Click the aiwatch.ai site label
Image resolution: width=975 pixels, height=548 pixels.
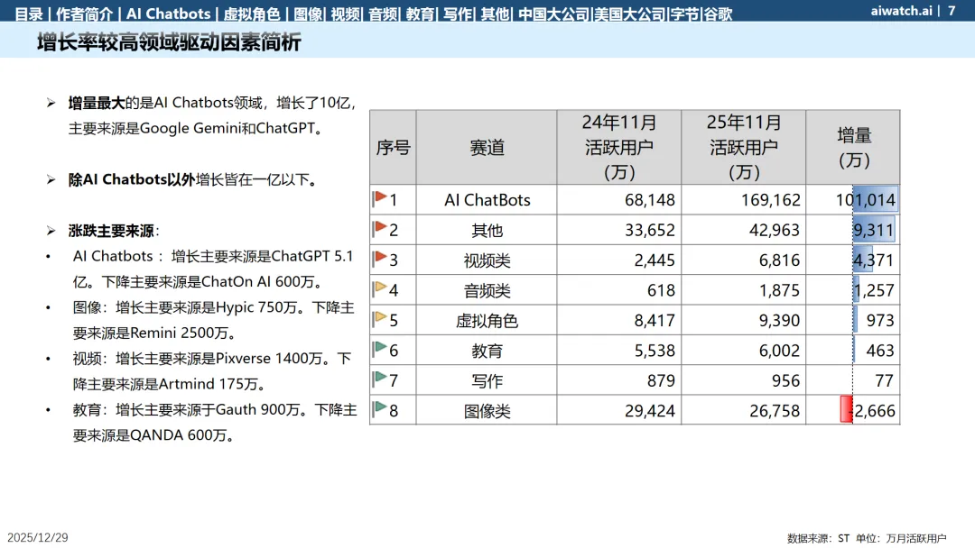[901, 11]
